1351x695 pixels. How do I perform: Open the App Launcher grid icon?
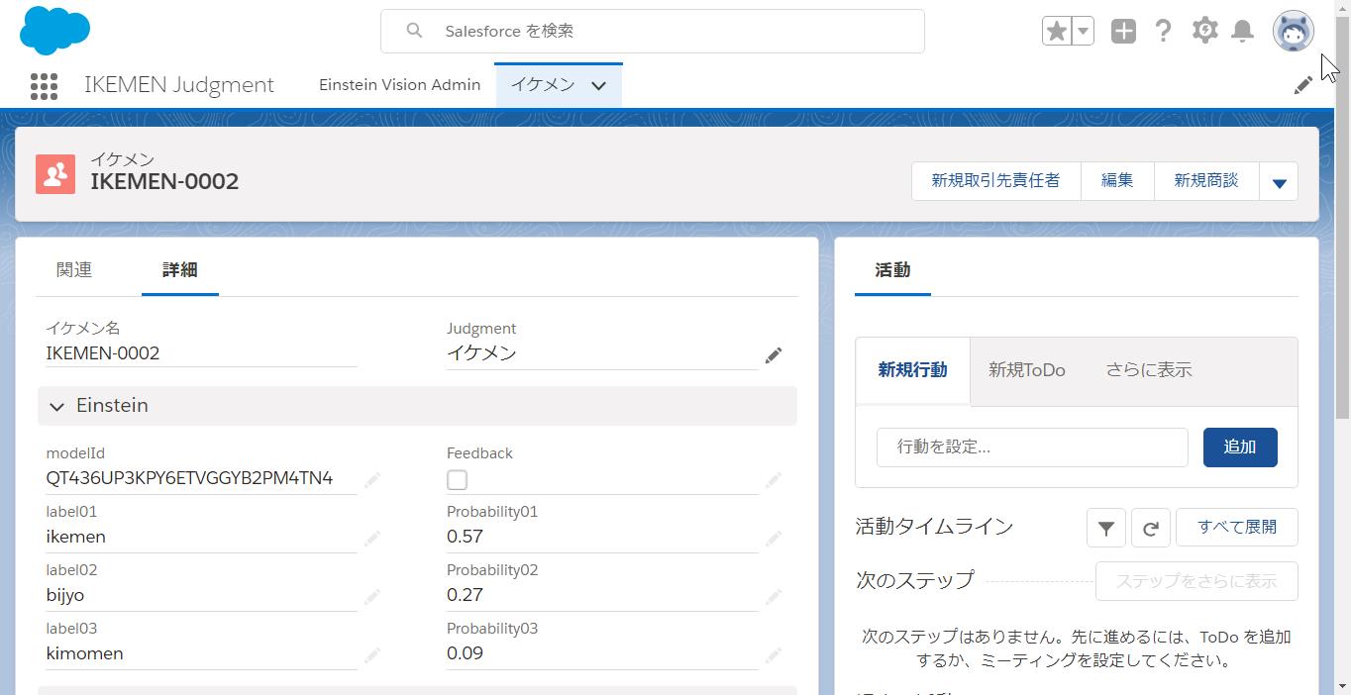pyautogui.click(x=44, y=86)
